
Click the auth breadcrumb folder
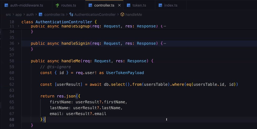30,14
